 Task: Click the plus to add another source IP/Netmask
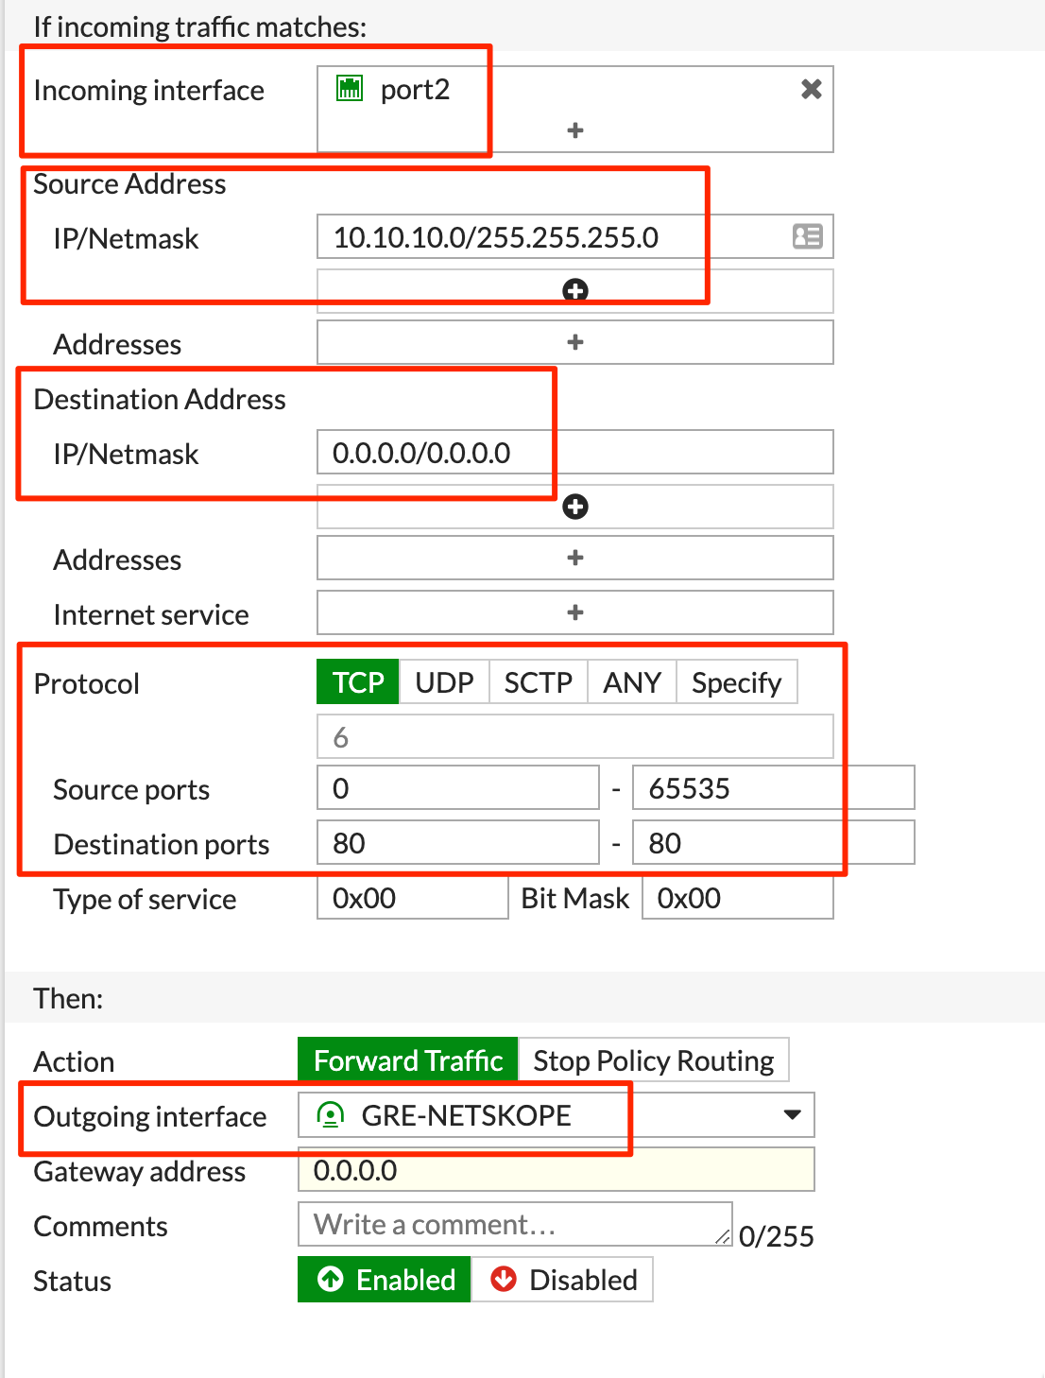click(x=575, y=290)
